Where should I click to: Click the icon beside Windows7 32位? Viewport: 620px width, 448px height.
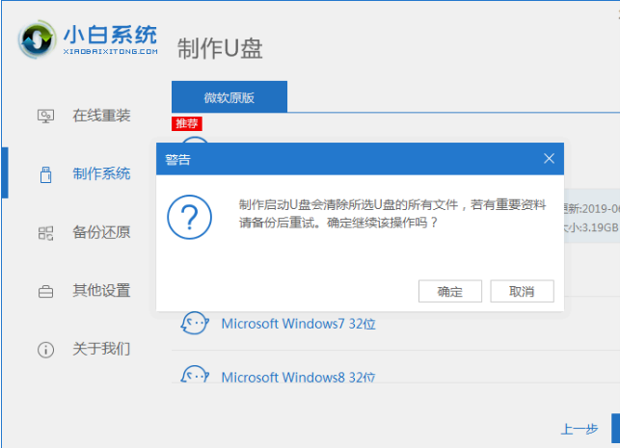click(x=195, y=323)
